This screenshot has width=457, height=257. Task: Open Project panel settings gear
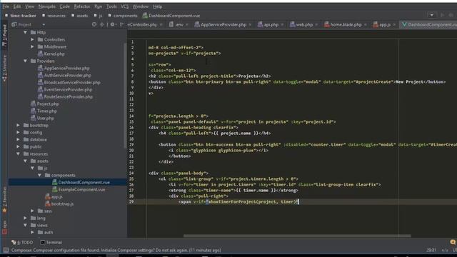click(113, 24)
